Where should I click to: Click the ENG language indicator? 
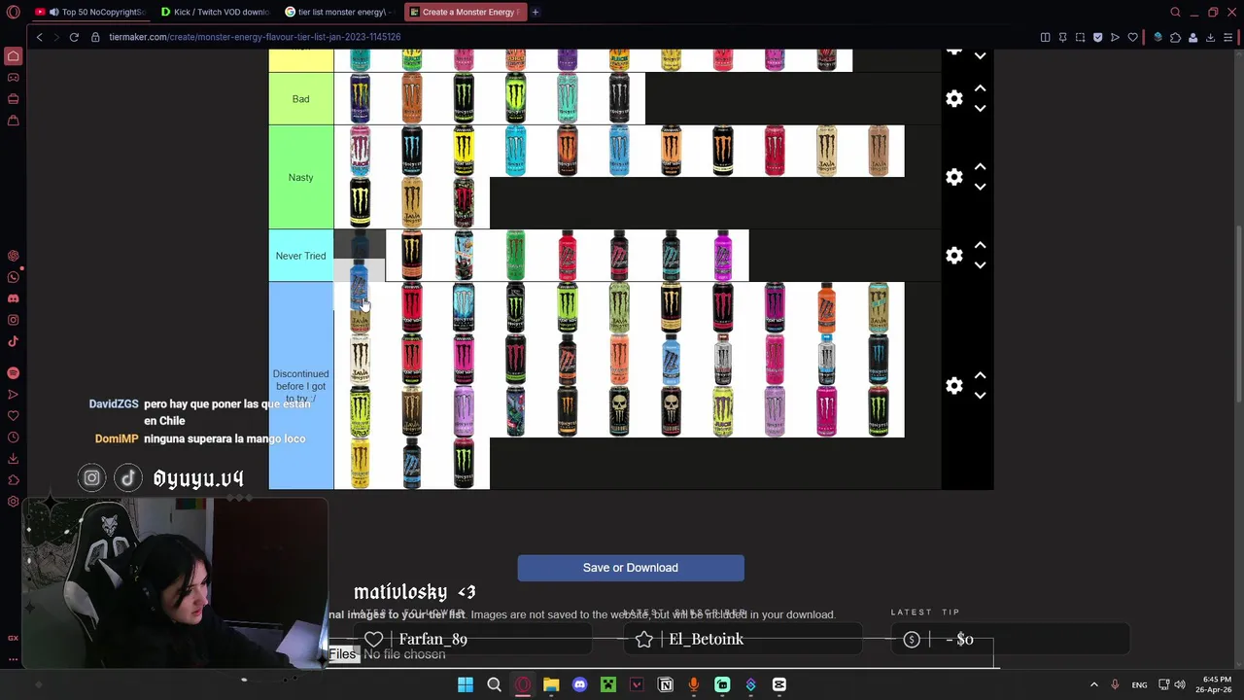tap(1139, 685)
